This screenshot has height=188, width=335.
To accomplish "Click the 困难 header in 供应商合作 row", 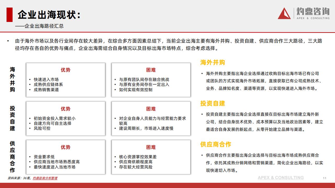I will coord(151,147).
